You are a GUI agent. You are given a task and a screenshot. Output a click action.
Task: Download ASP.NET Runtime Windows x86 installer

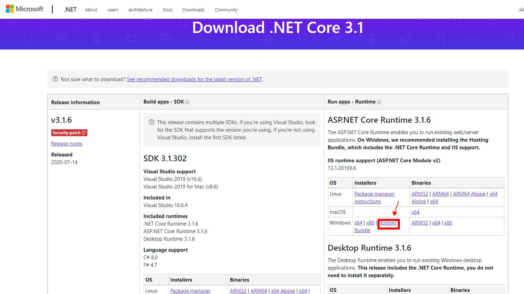click(370, 223)
